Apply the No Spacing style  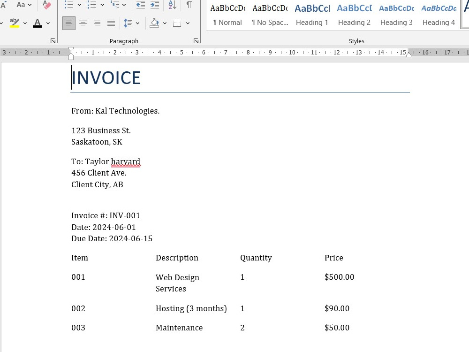click(x=270, y=15)
